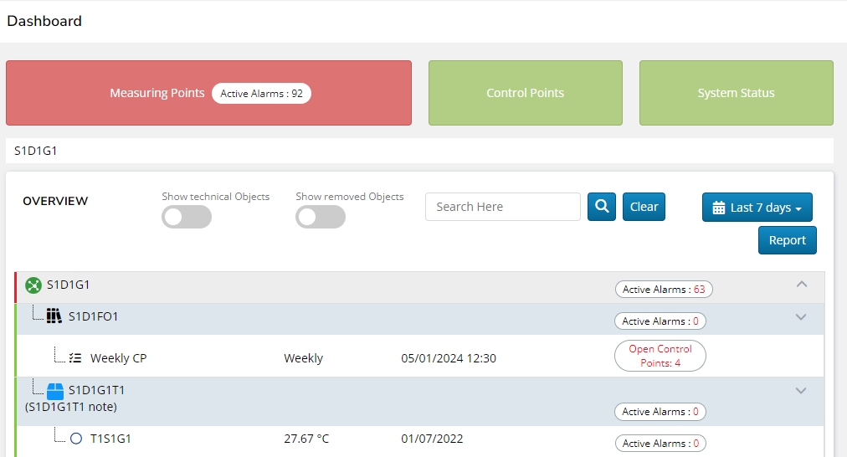The width and height of the screenshot is (847, 457).
Task: Switch to System Status tab
Action: tap(736, 93)
